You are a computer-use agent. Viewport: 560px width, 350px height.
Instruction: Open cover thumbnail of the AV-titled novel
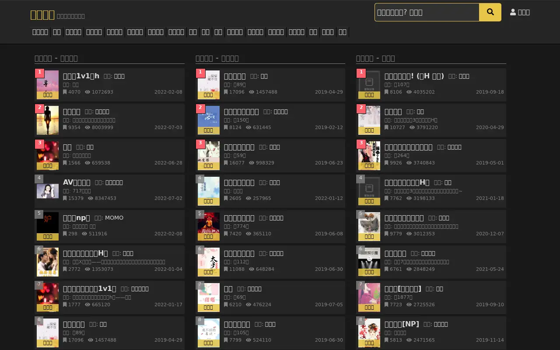point(48,191)
